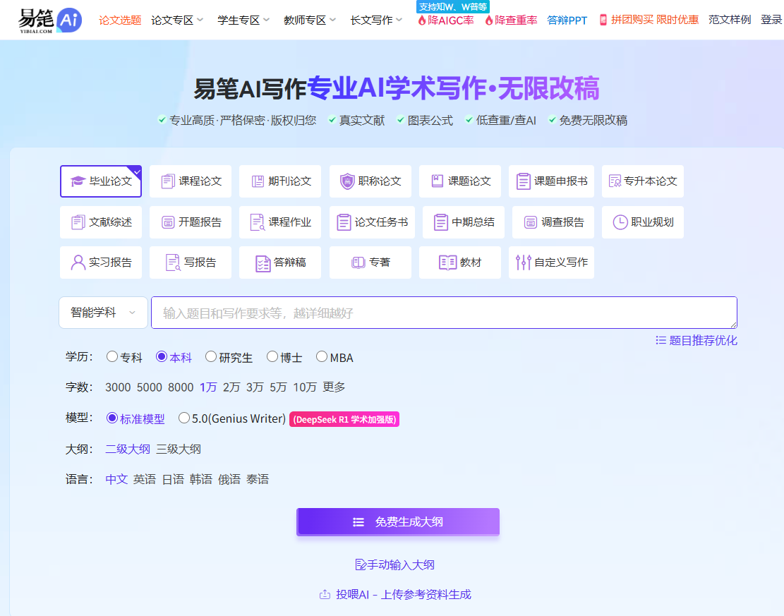Open the 论文选题 nav item
Screen dimensions: 784x616
click(120, 20)
